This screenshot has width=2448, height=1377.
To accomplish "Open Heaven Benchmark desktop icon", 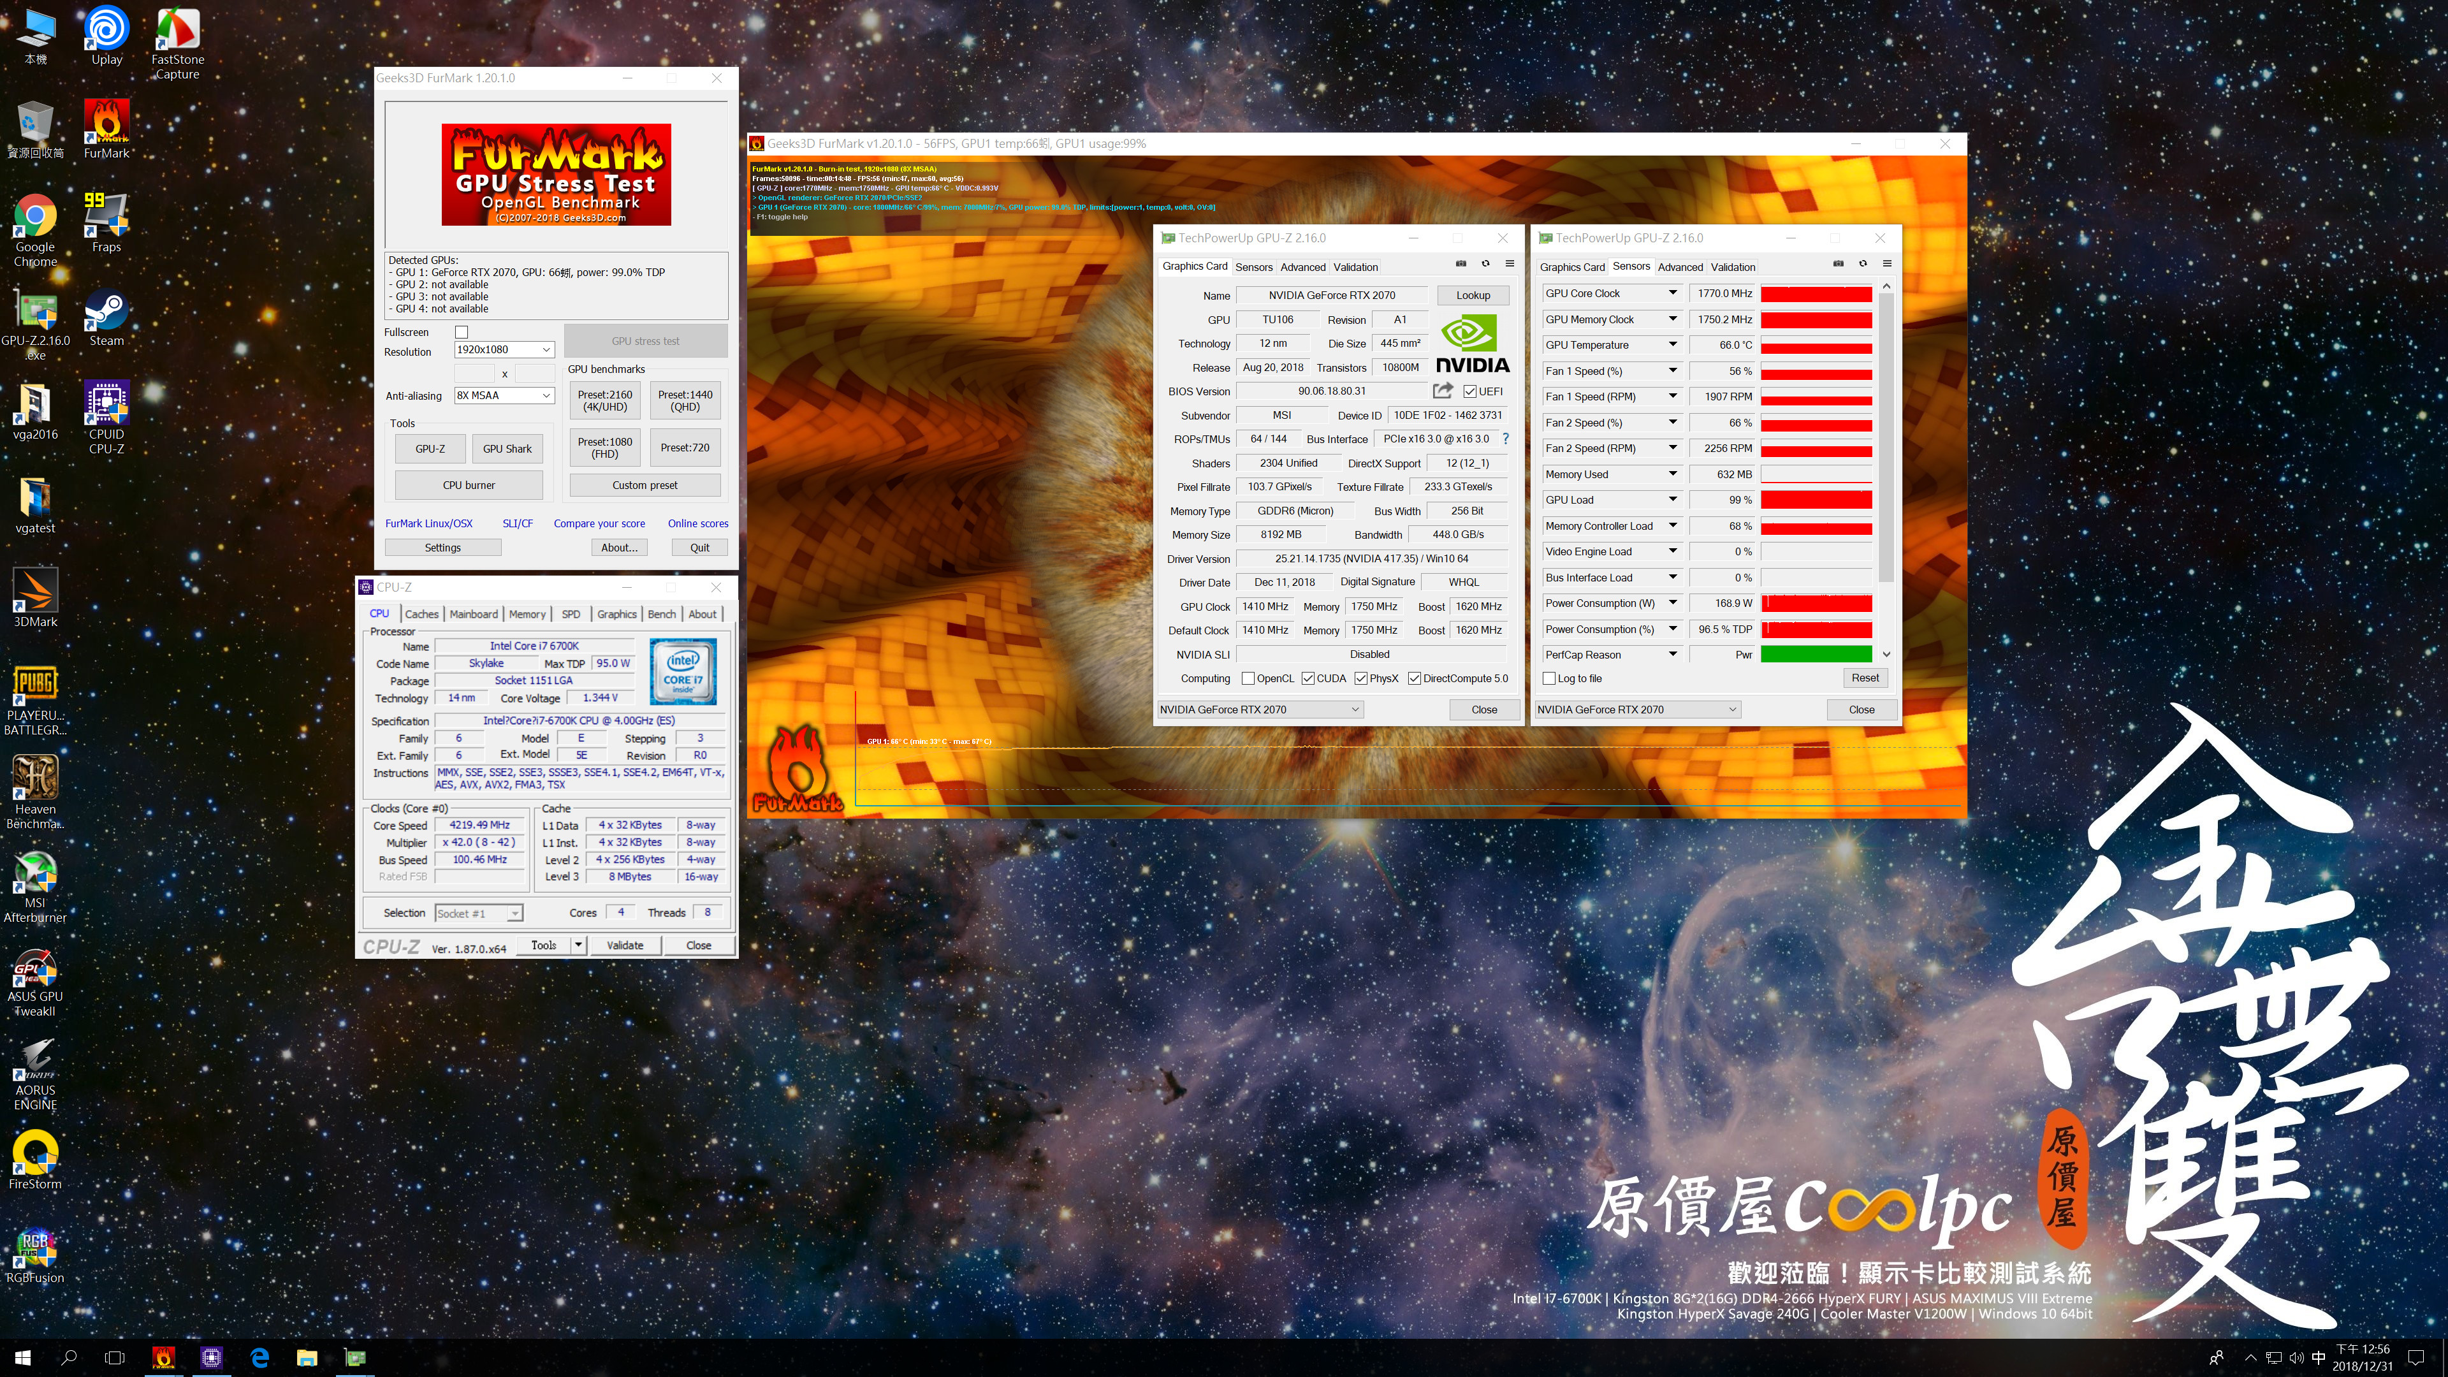I will coord(35,792).
